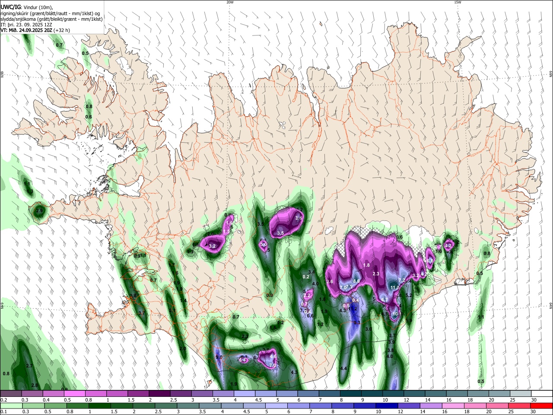Click the 5.3 snow value in the south
The image size is (553, 415).
tap(242, 359)
